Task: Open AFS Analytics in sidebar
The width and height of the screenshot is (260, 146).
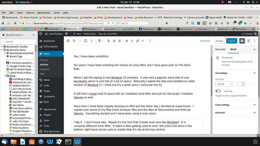Action: tap(51, 47)
